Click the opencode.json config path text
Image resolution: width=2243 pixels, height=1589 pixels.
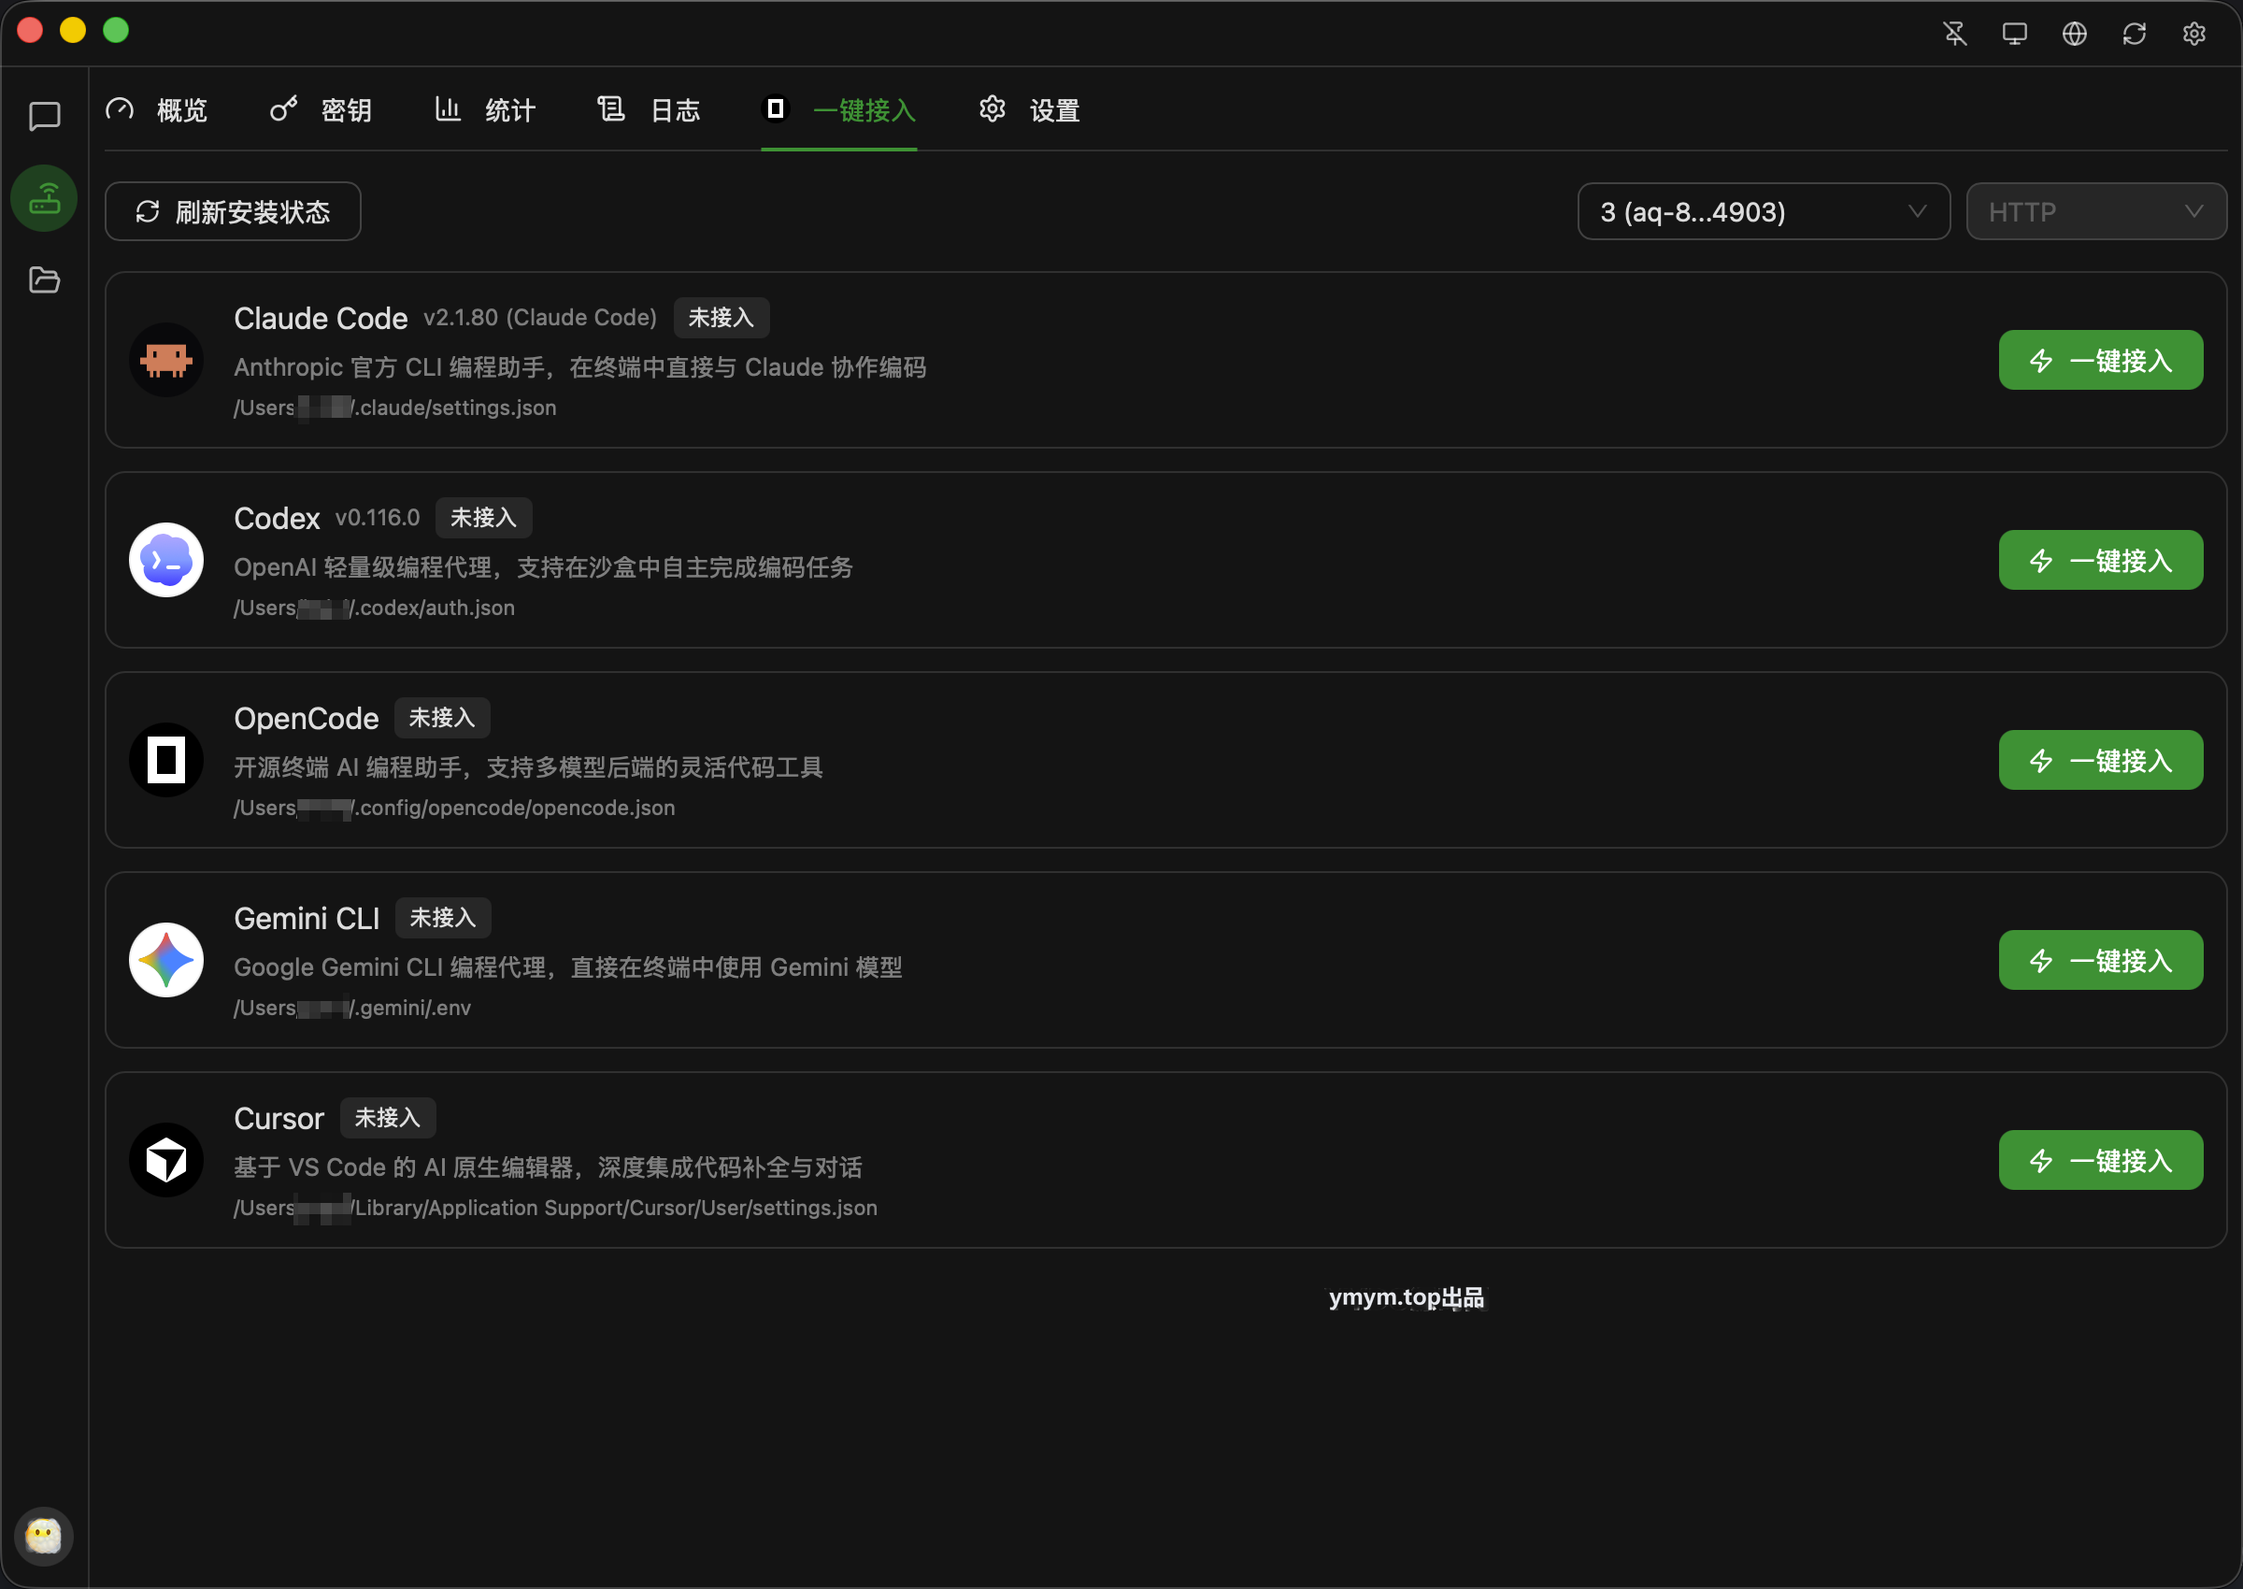click(x=455, y=809)
